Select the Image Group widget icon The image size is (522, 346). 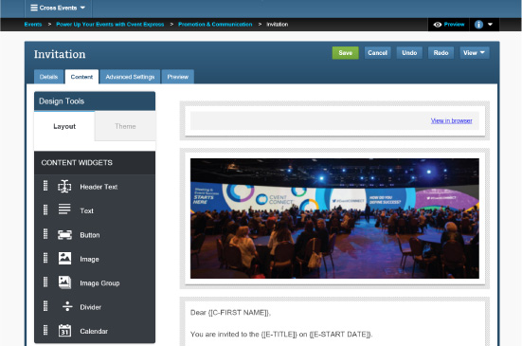pos(64,282)
